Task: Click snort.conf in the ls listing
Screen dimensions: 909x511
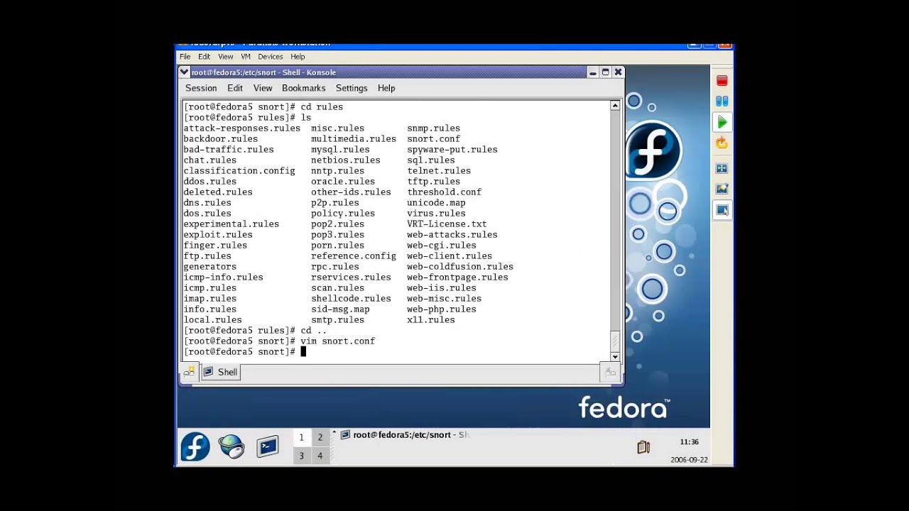Action: coord(433,139)
